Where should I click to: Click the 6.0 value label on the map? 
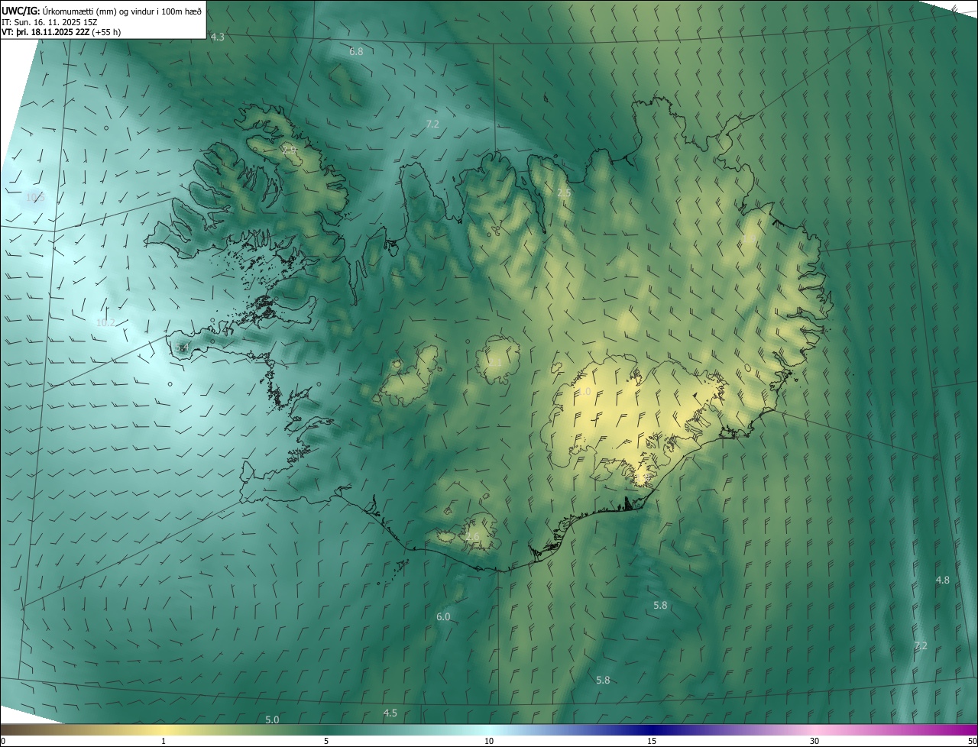point(443,617)
